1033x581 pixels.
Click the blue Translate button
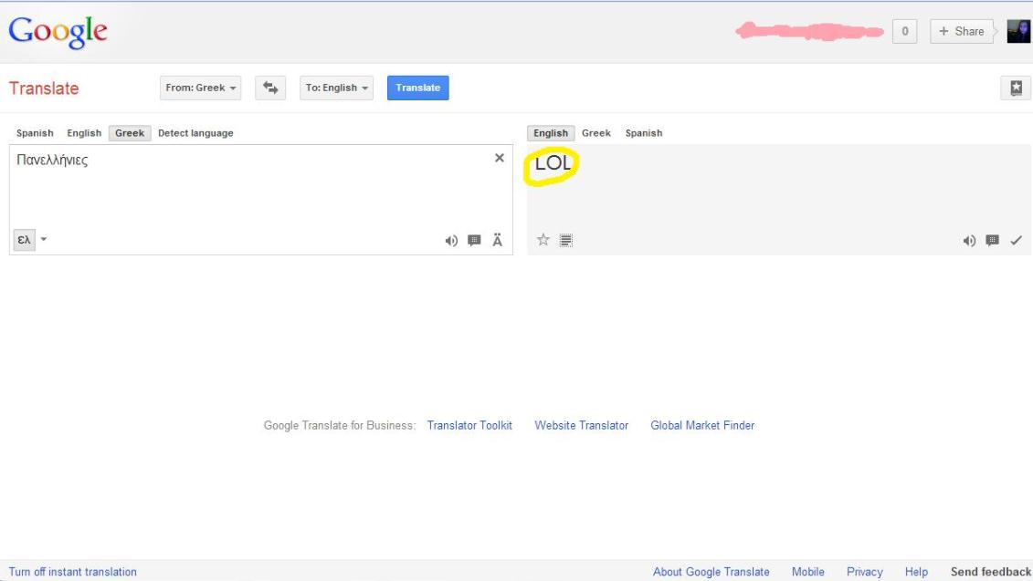417,88
